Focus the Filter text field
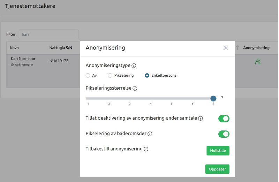The width and height of the screenshot is (279, 182). pyautogui.click(x=48, y=35)
